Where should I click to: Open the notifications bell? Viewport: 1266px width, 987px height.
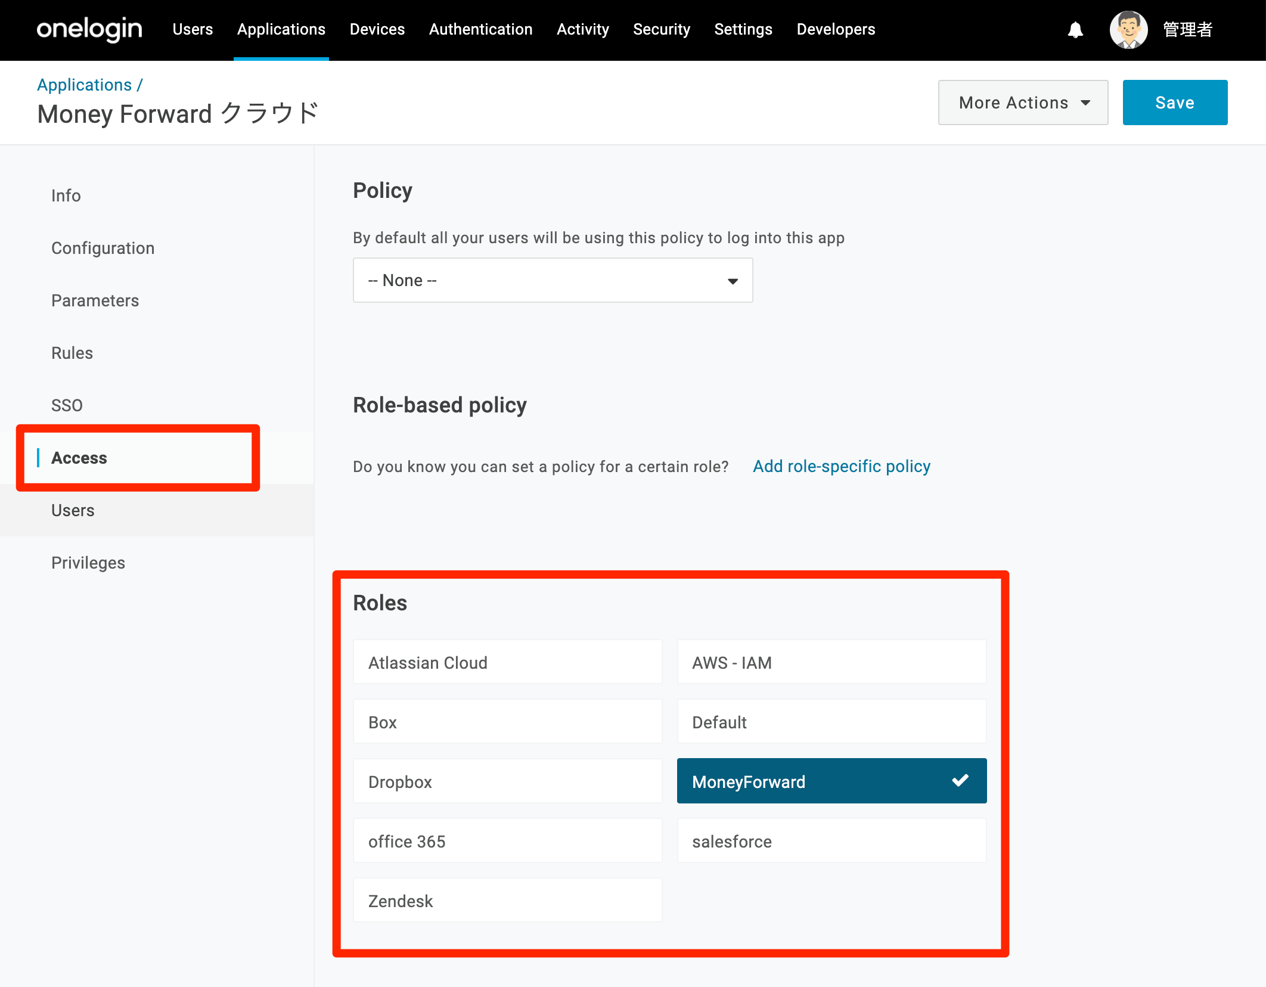pos(1075,30)
